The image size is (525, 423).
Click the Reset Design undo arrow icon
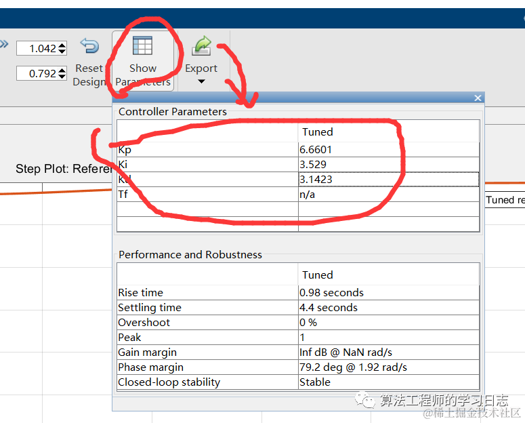pyautogui.click(x=89, y=45)
